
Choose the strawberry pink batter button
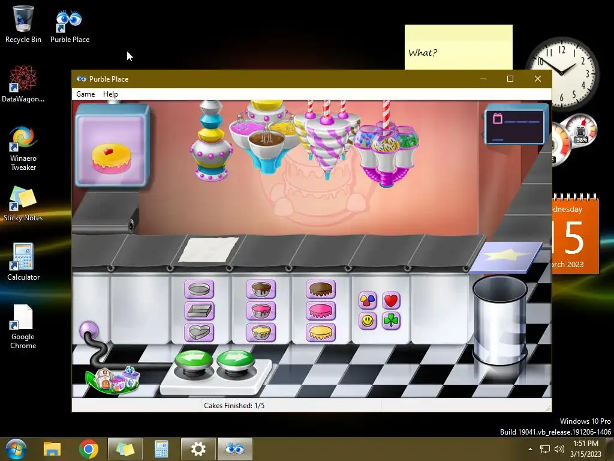coord(261,311)
